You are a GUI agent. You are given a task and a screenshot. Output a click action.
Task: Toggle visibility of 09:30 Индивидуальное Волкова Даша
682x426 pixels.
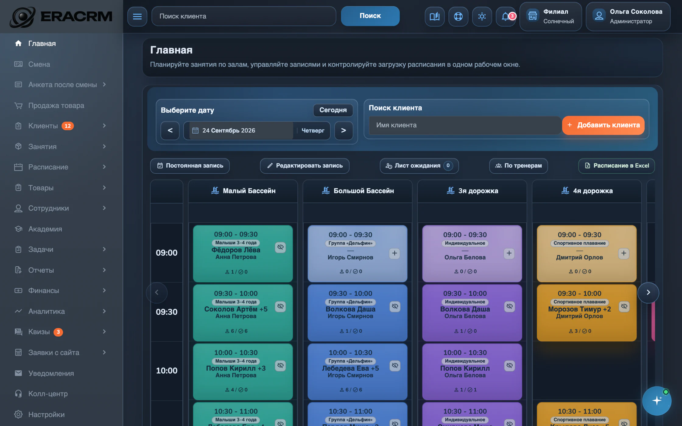[509, 306]
